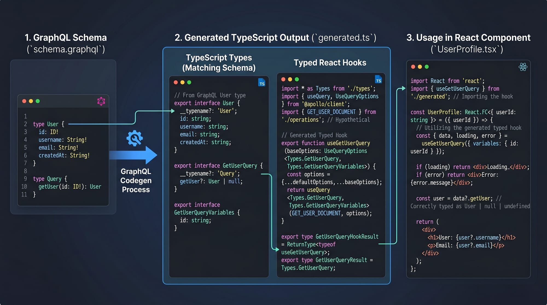Click 'export function useGetUserQuery' line
The width and height of the screenshot is (547, 305).
coord(326,143)
